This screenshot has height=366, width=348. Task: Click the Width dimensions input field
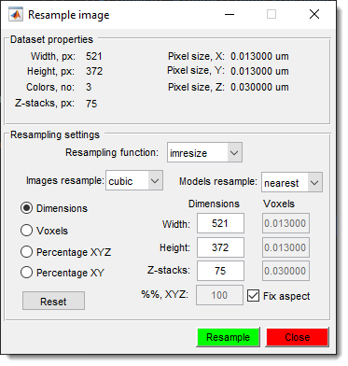click(x=220, y=223)
